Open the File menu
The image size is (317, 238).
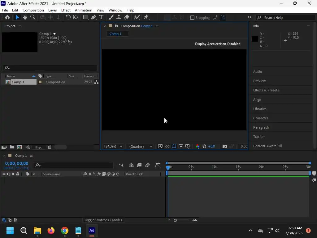[5, 10]
